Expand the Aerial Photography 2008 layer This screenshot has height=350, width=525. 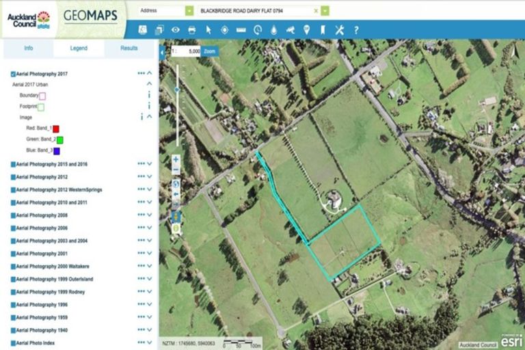point(150,215)
